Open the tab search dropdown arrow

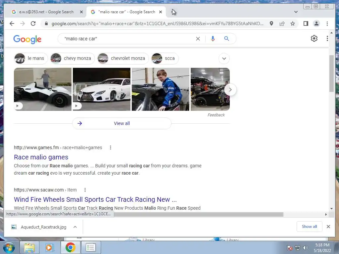[296, 12]
